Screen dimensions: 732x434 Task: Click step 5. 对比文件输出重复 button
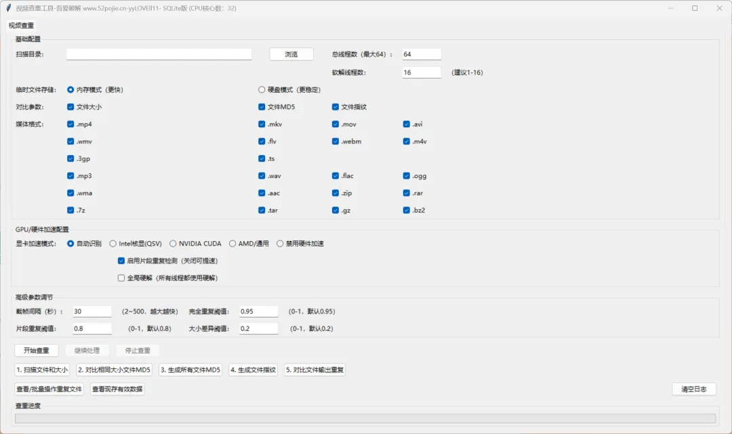click(314, 370)
